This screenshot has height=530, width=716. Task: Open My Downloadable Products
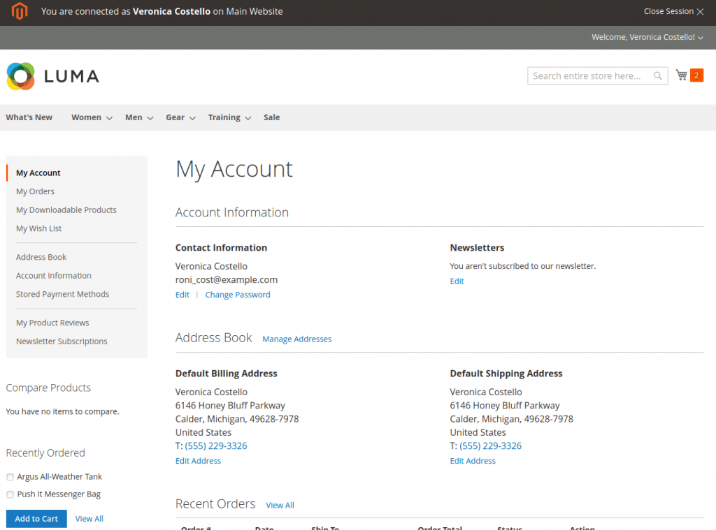(66, 209)
